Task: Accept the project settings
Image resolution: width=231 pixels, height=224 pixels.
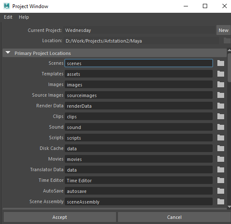Action: (60, 217)
